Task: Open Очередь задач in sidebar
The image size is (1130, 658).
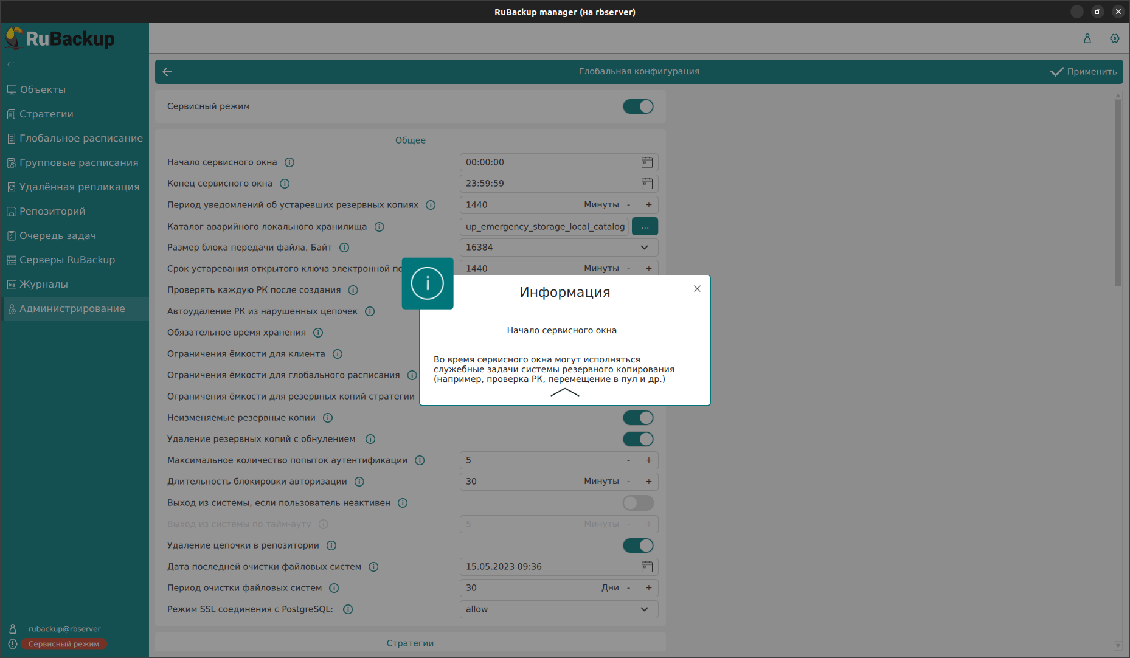Action: click(58, 236)
